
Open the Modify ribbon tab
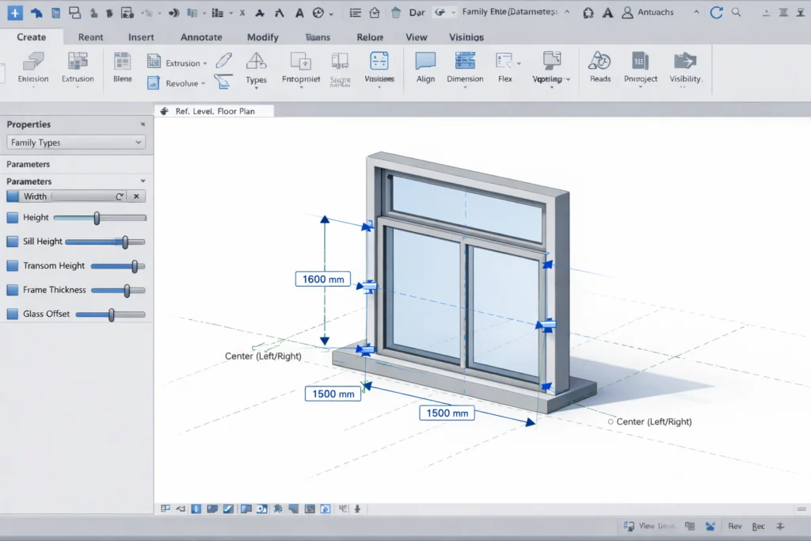click(262, 37)
